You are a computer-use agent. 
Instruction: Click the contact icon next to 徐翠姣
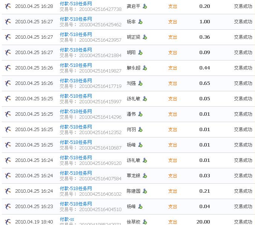click(145, 222)
